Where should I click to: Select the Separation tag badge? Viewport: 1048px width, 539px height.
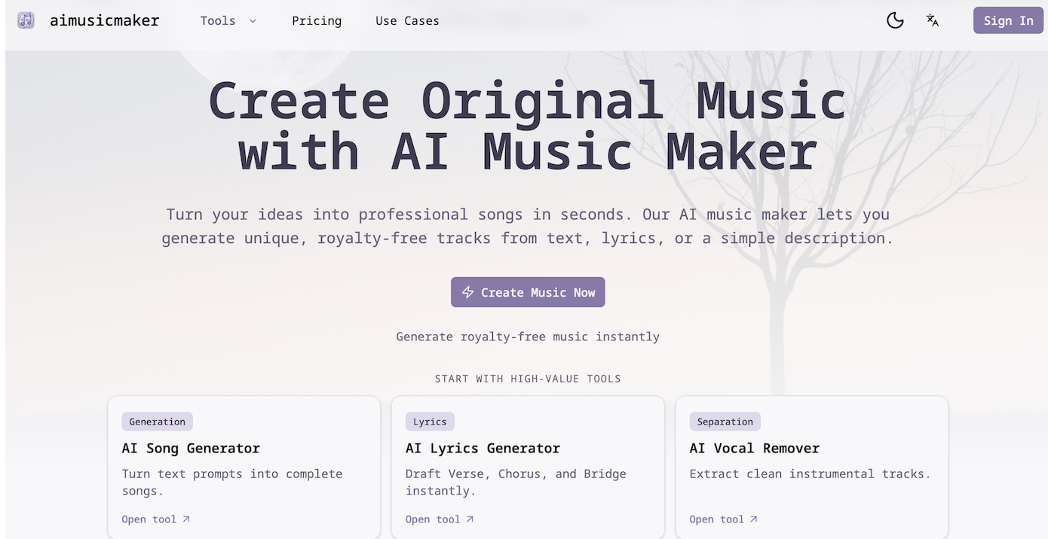(x=725, y=422)
